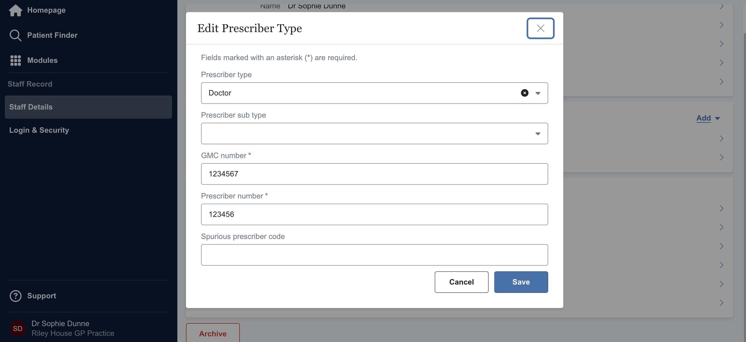Image resolution: width=746 pixels, height=342 pixels.
Task: Click the SD user avatar
Action: 18,328
